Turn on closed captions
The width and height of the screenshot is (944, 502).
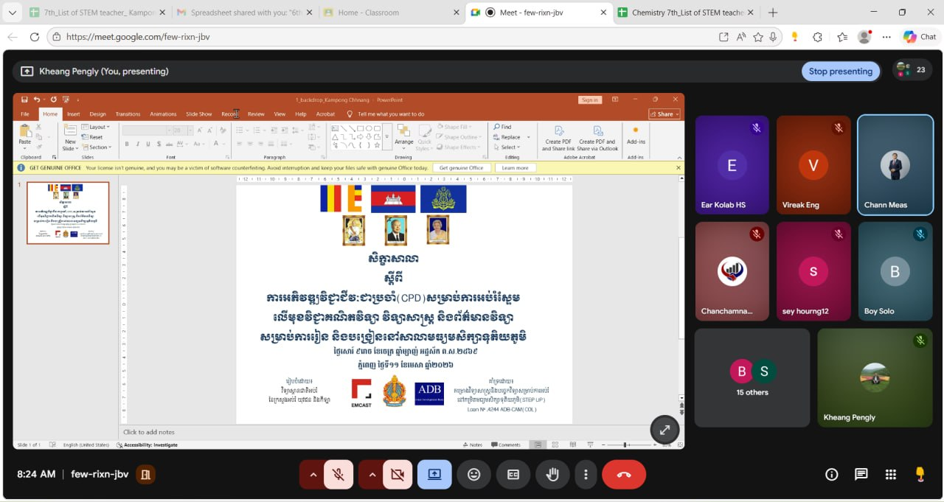pos(513,475)
